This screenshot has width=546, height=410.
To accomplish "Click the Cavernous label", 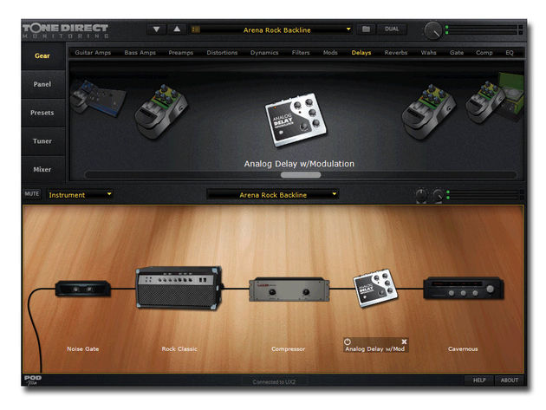I will coord(463,348).
